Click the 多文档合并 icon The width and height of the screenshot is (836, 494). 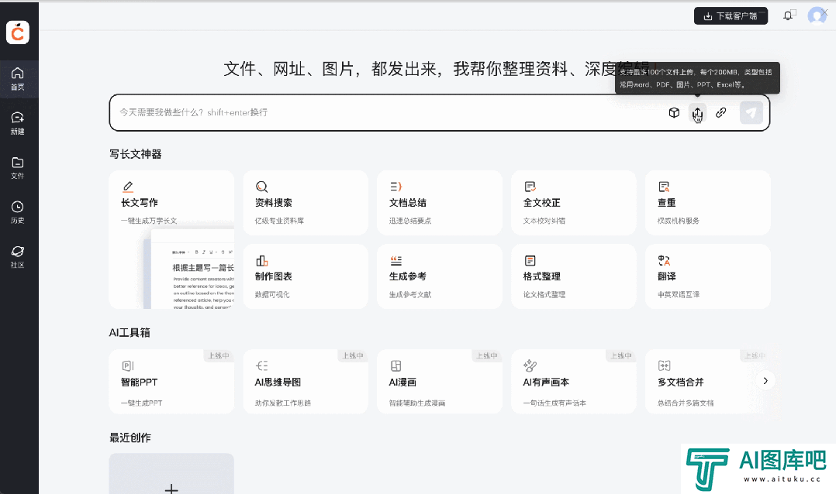point(664,365)
